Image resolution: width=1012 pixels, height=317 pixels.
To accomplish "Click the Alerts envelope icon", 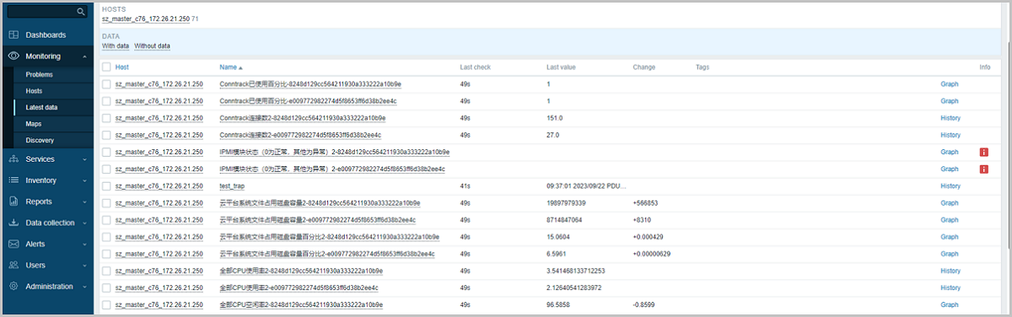I will coord(13,244).
